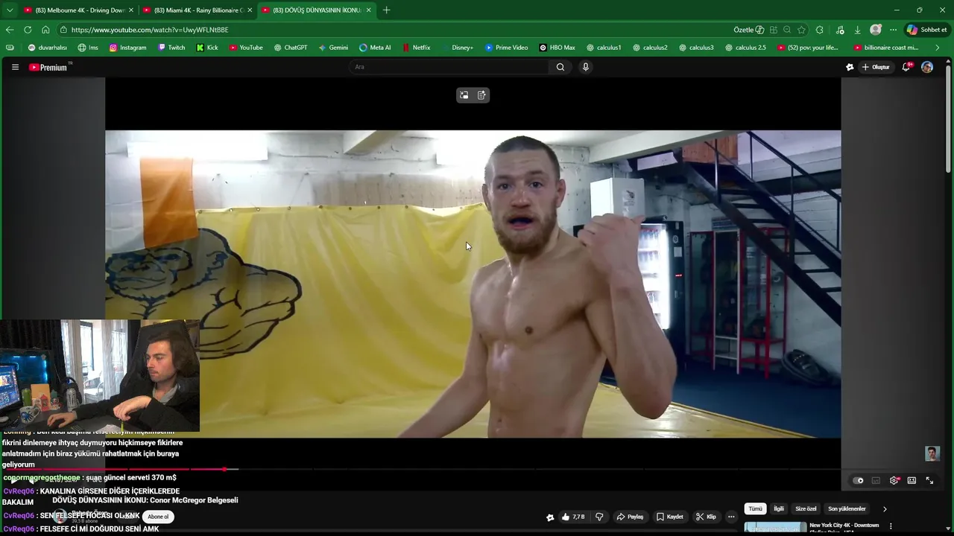Image resolution: width=954 pixels, height=536 pixels.
Task: Like the video with thumbs-up 7,7 B
Action: pos(573,517)
